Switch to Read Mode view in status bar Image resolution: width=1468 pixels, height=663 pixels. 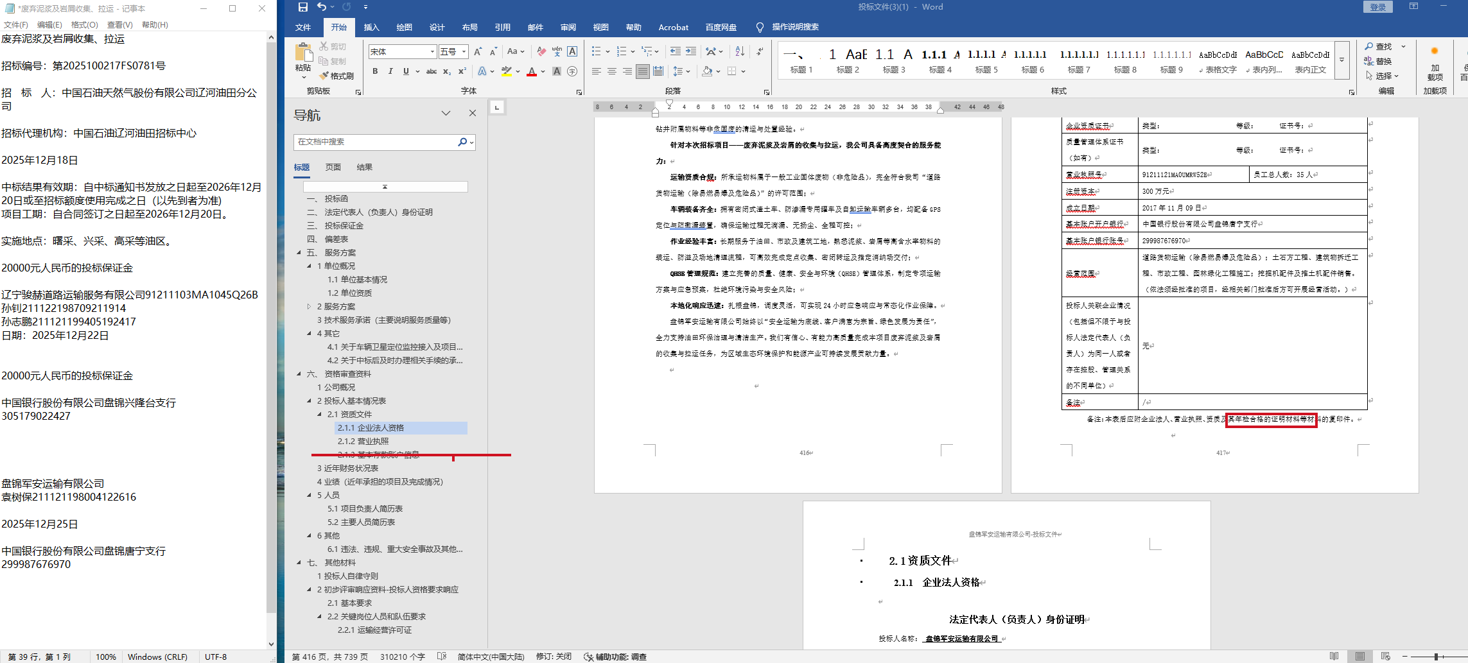point(1334,657)
